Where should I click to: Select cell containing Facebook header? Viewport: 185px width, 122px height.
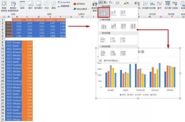(x=39, y=20)
